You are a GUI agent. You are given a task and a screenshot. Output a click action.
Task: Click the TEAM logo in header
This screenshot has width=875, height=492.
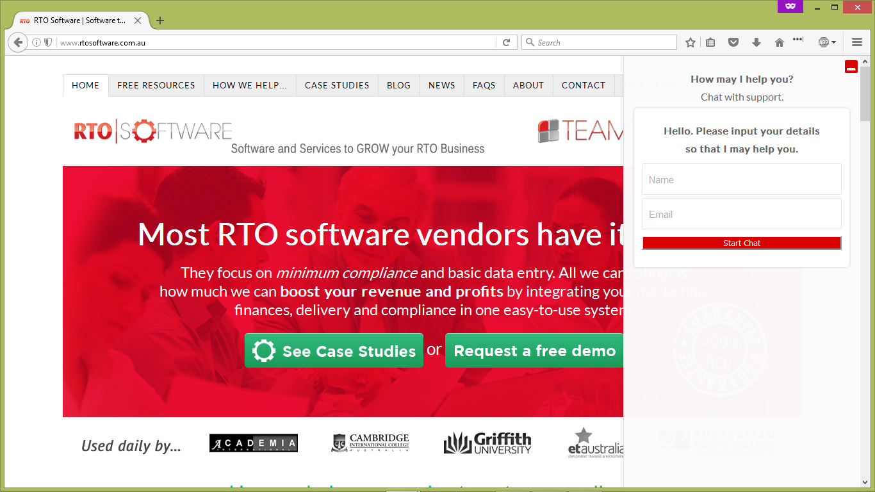(x=580, y=131)
